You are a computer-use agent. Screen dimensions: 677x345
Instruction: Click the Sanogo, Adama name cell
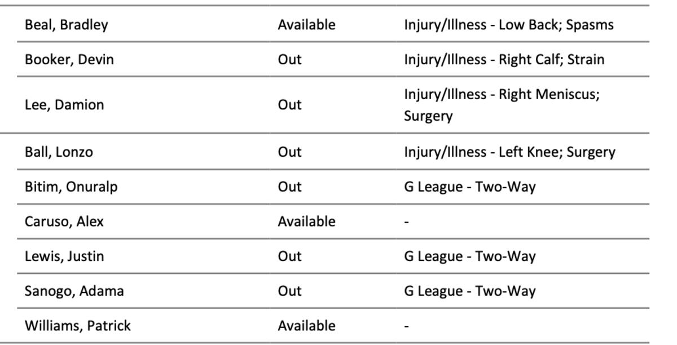tap(74, 291)
